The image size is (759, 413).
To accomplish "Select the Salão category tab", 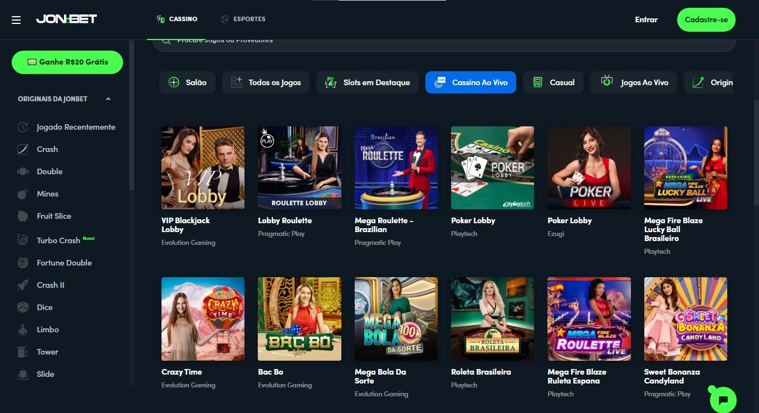I will [187, 82].
